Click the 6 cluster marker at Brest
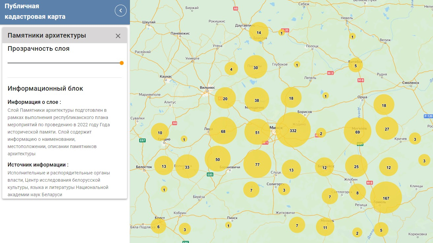Screen dimensions: 433x243 [158, 227]
